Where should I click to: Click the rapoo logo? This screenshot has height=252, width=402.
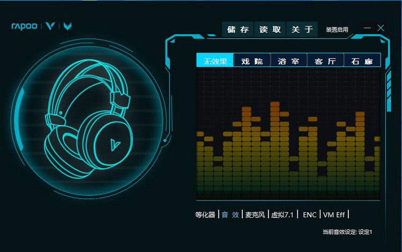pyautogui.click(x=24, y=26)
